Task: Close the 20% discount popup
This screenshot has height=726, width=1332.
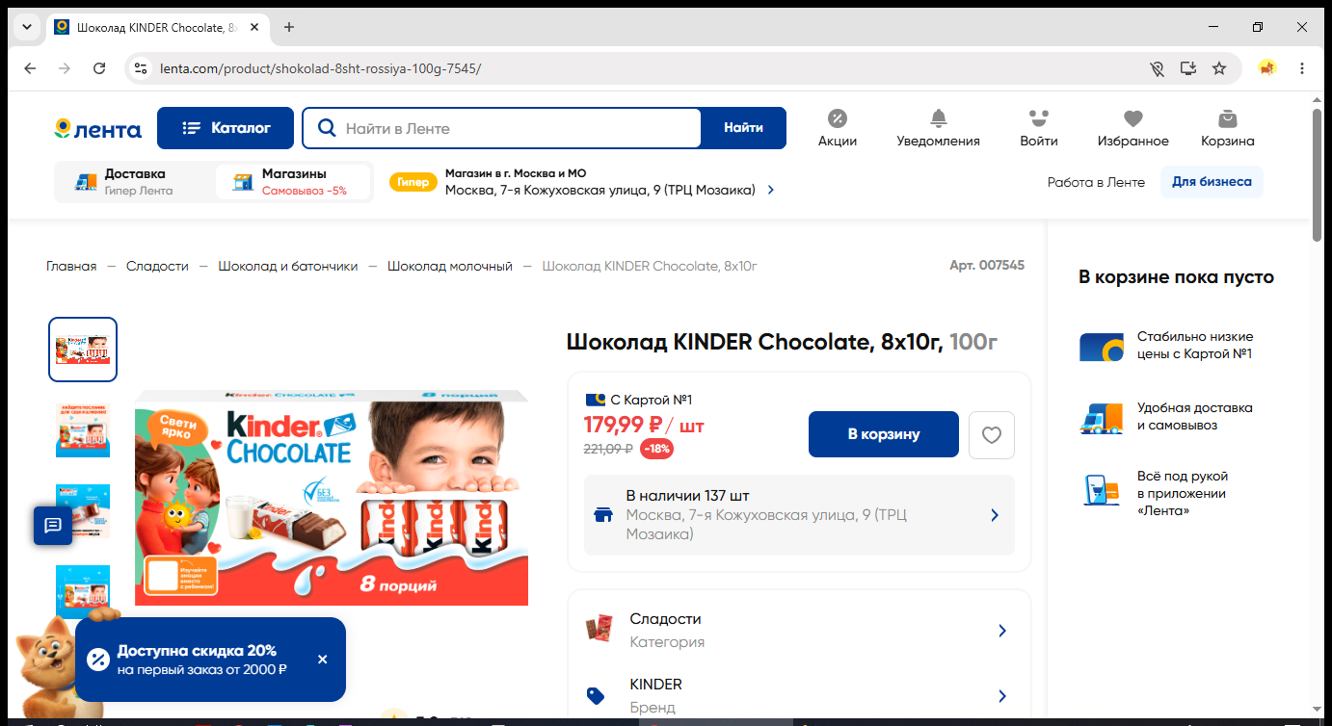Action: pos(322,660)
